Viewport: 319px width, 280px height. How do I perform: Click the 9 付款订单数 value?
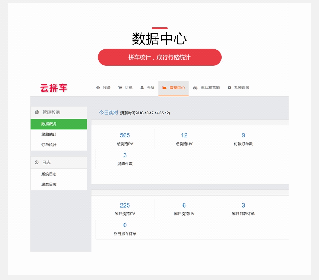pyautogui.click(x=243, y=135)
